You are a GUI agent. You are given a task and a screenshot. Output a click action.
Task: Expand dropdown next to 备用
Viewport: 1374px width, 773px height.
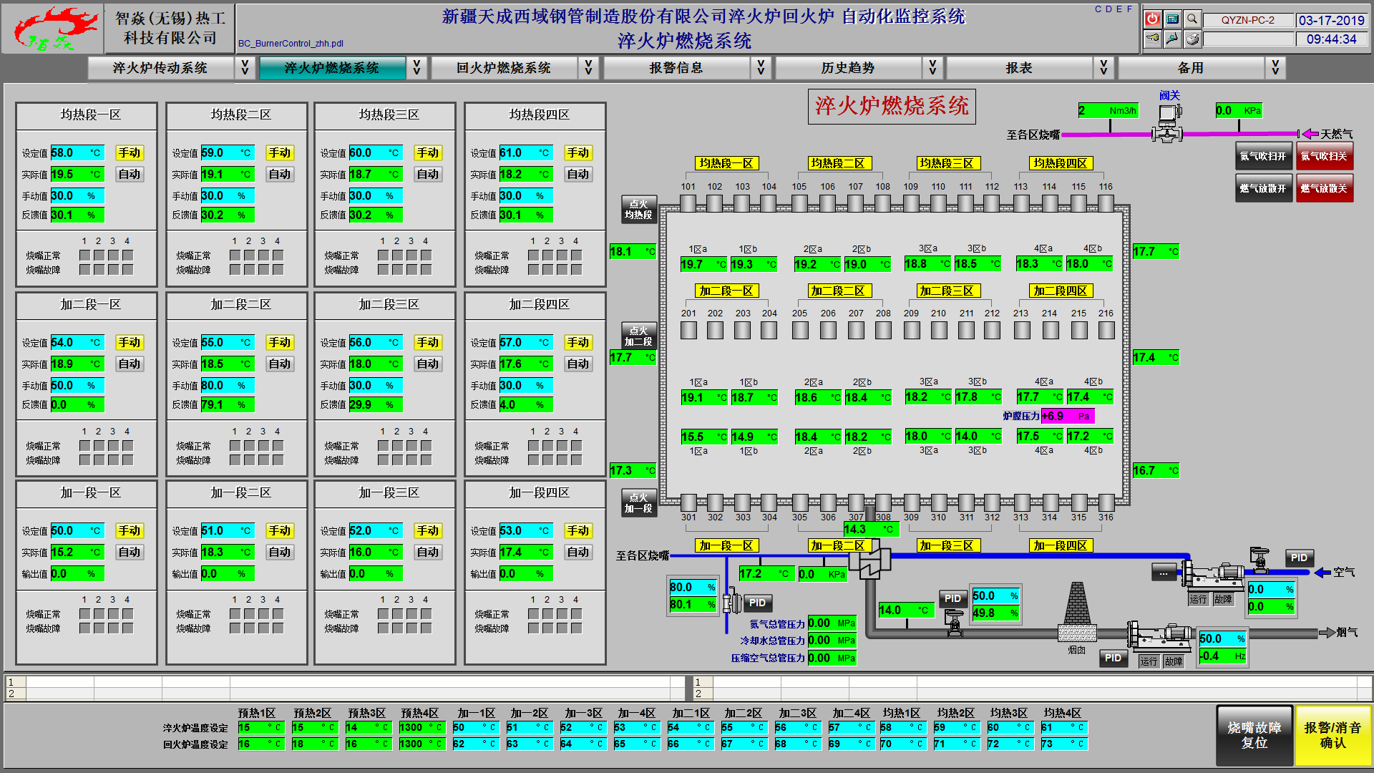1275,68
